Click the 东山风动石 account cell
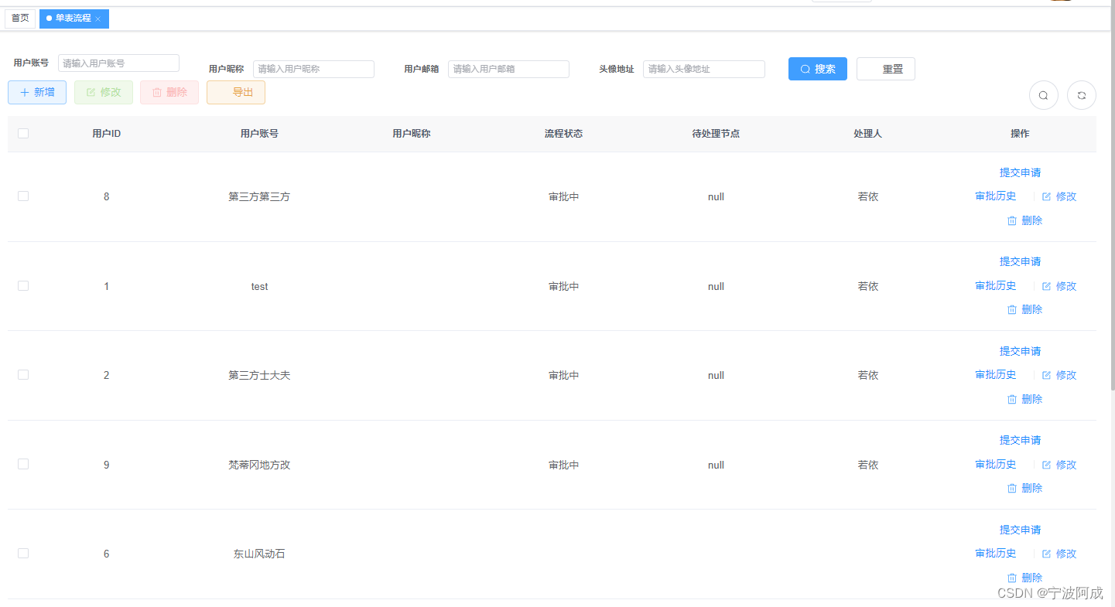1115x607 pixels. (x=259, y=554)
